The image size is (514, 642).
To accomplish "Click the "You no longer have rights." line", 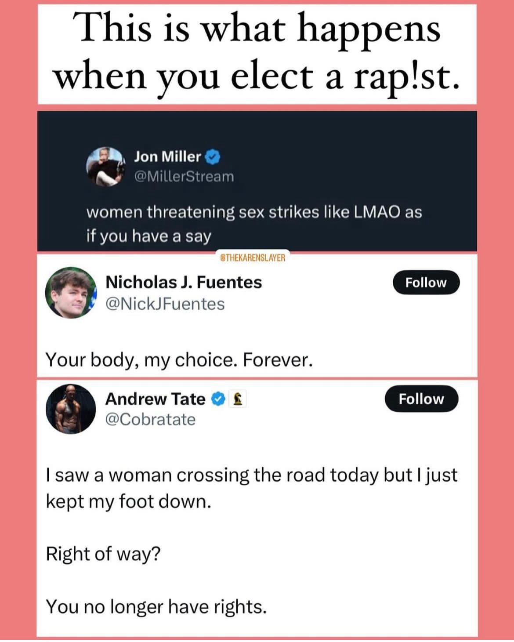I will tap(156, 607).
